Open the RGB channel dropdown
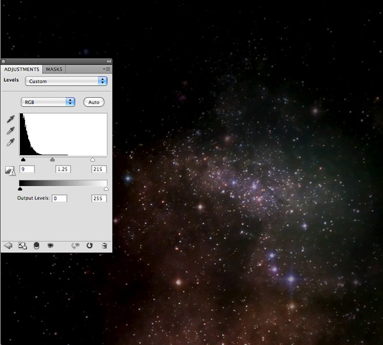Viewport: 383px width, 345px height. [48, 102]
